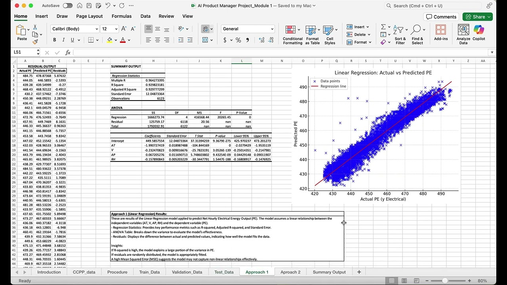
Task: Add a new sheet with plus button
Action: [x=359, y=272]
